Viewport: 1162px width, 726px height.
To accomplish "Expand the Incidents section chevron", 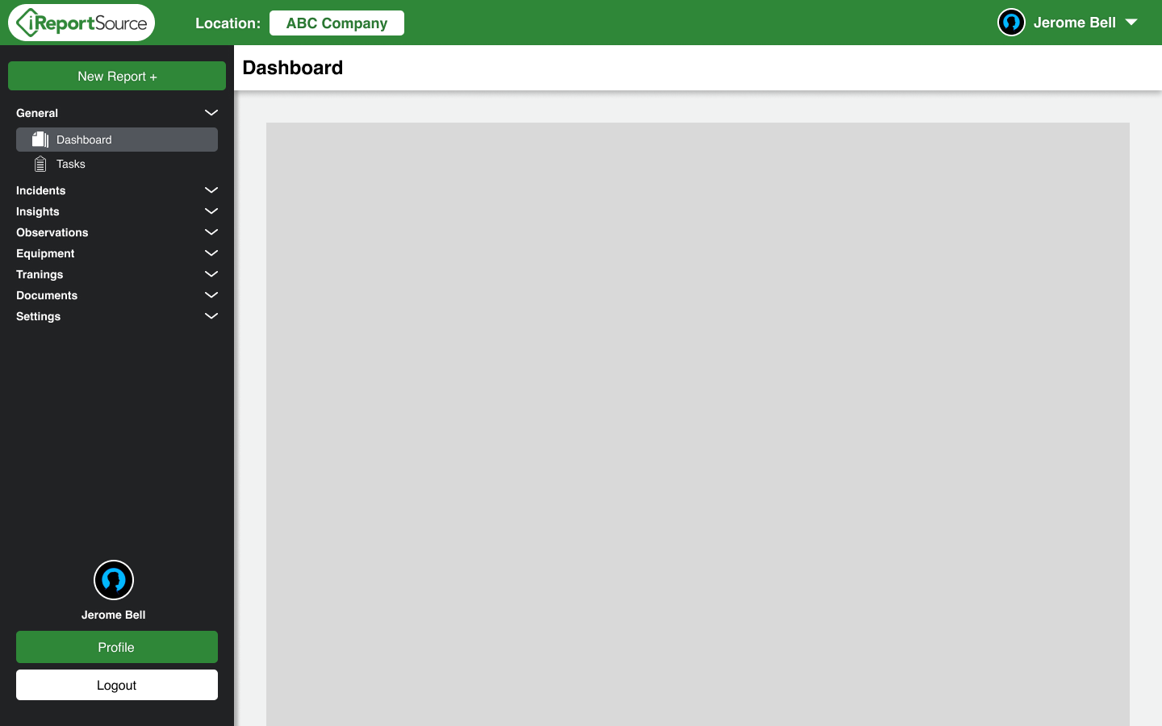I will pos(211,190).
